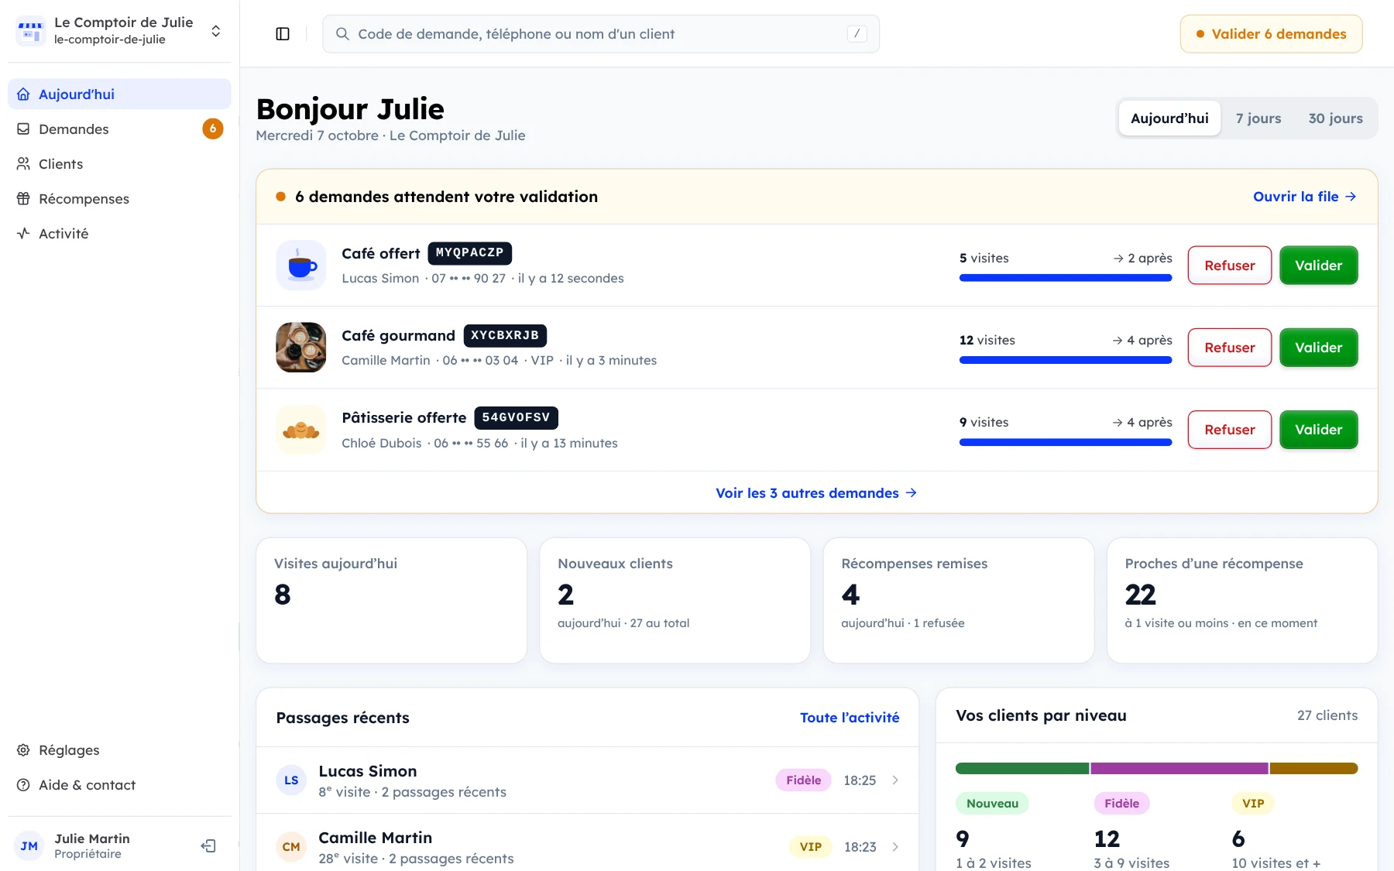
Task: Open Toute l'activité link
Action: coord(850,718)
